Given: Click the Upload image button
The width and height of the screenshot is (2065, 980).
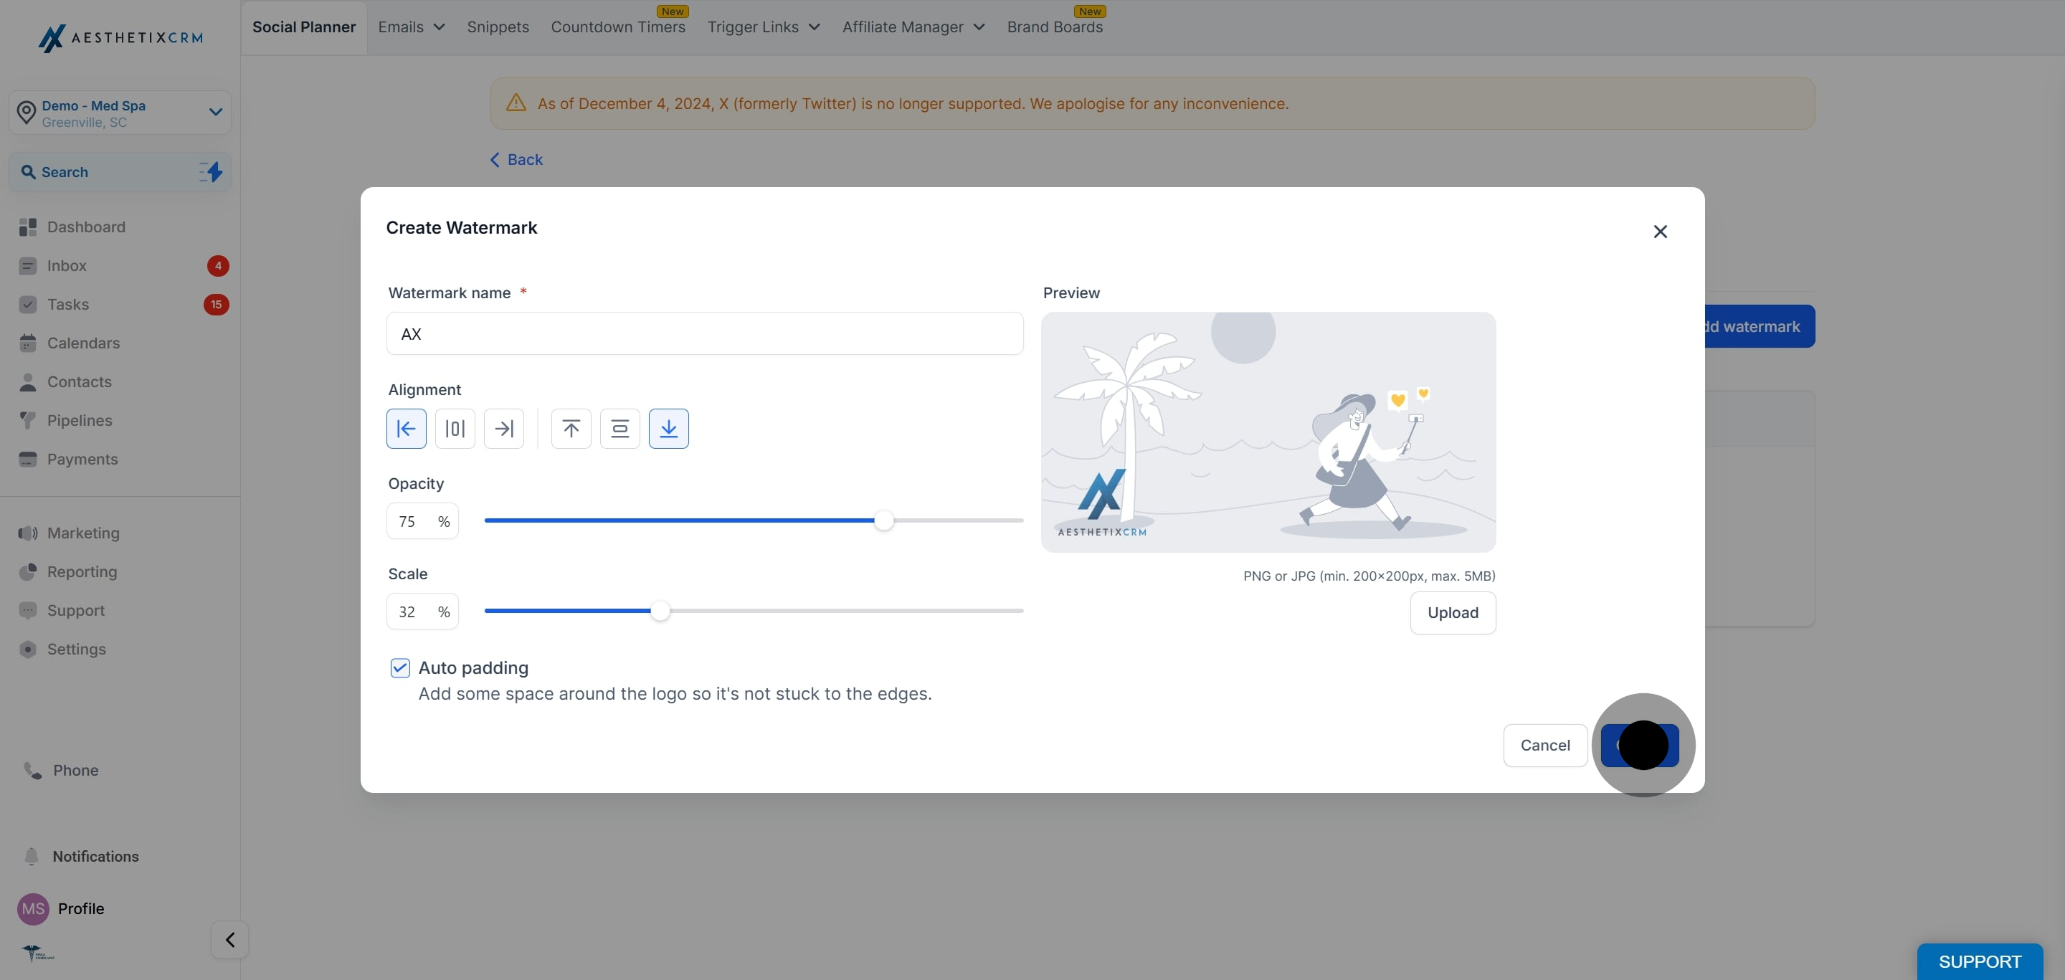Looking at the screenshot, I should pyautogui.click(x=1453, y=613).
